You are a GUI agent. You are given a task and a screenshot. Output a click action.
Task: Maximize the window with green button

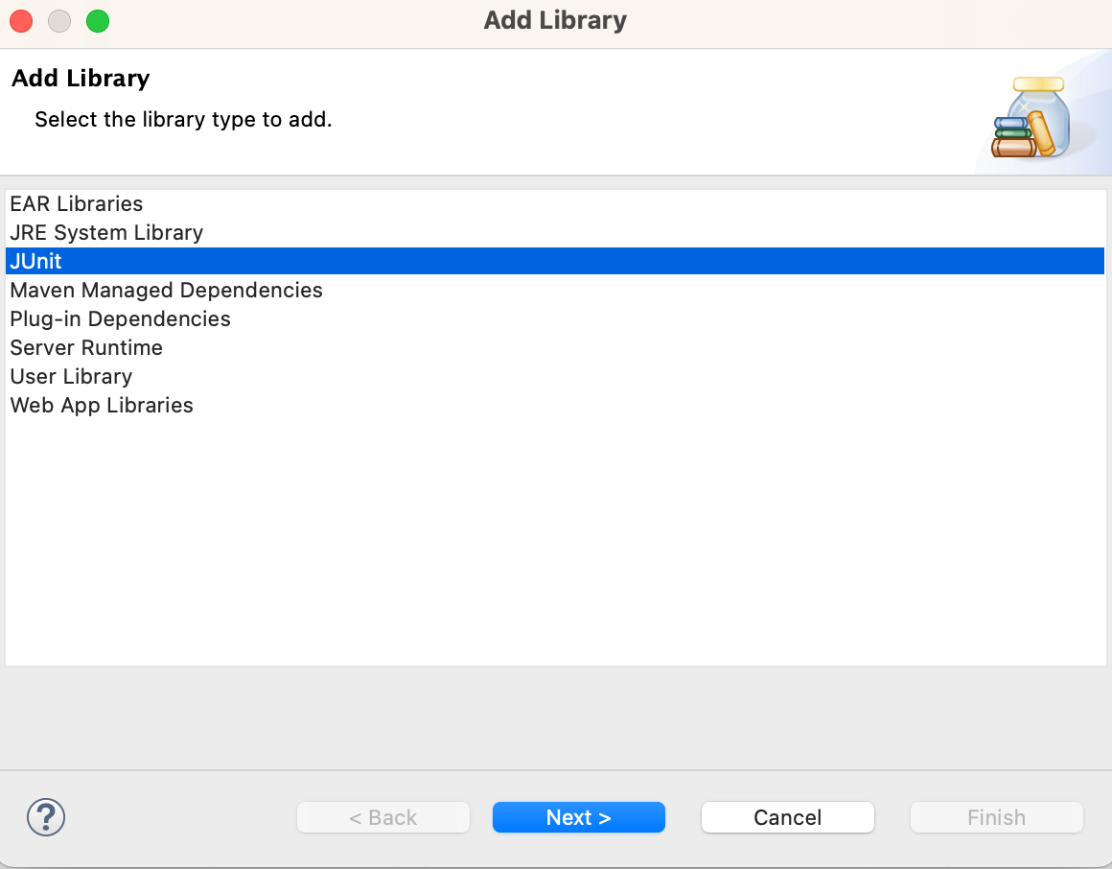pos(98,21)
